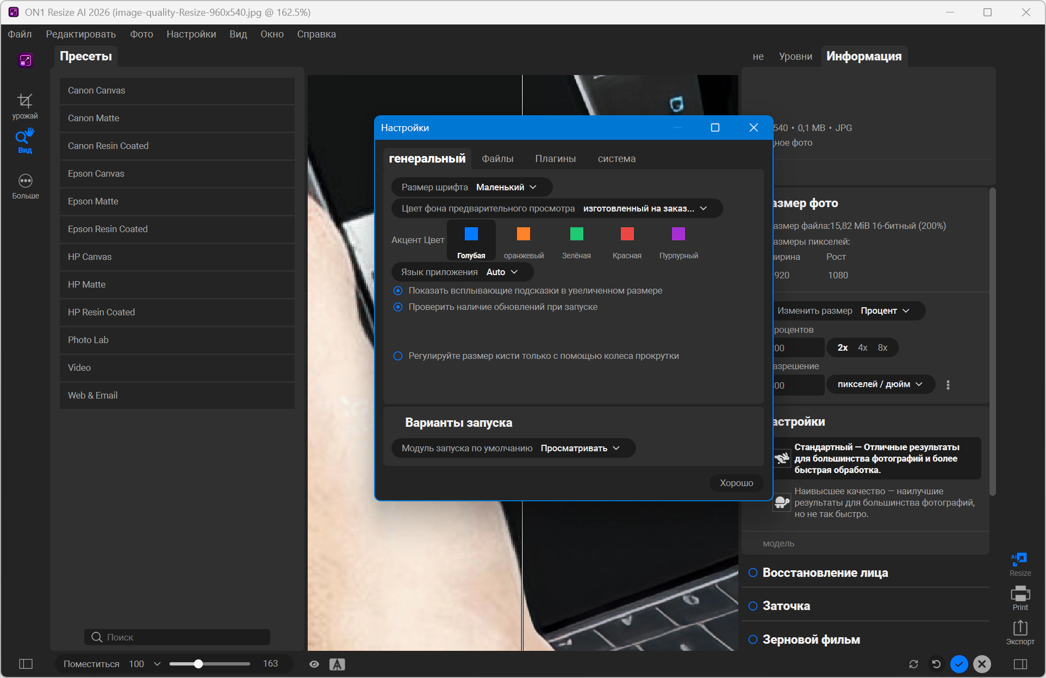This screenshot has height=678, width=1046.
Task: Select the генеральный tab
Action: [x=427, y=159]
